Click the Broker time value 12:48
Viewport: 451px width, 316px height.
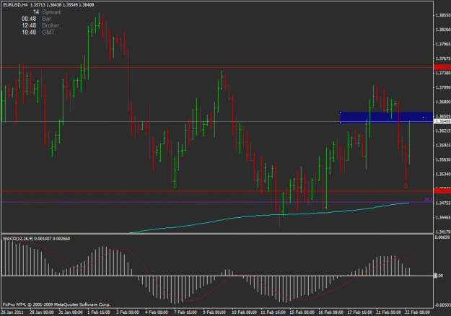(x=29, y=25)
